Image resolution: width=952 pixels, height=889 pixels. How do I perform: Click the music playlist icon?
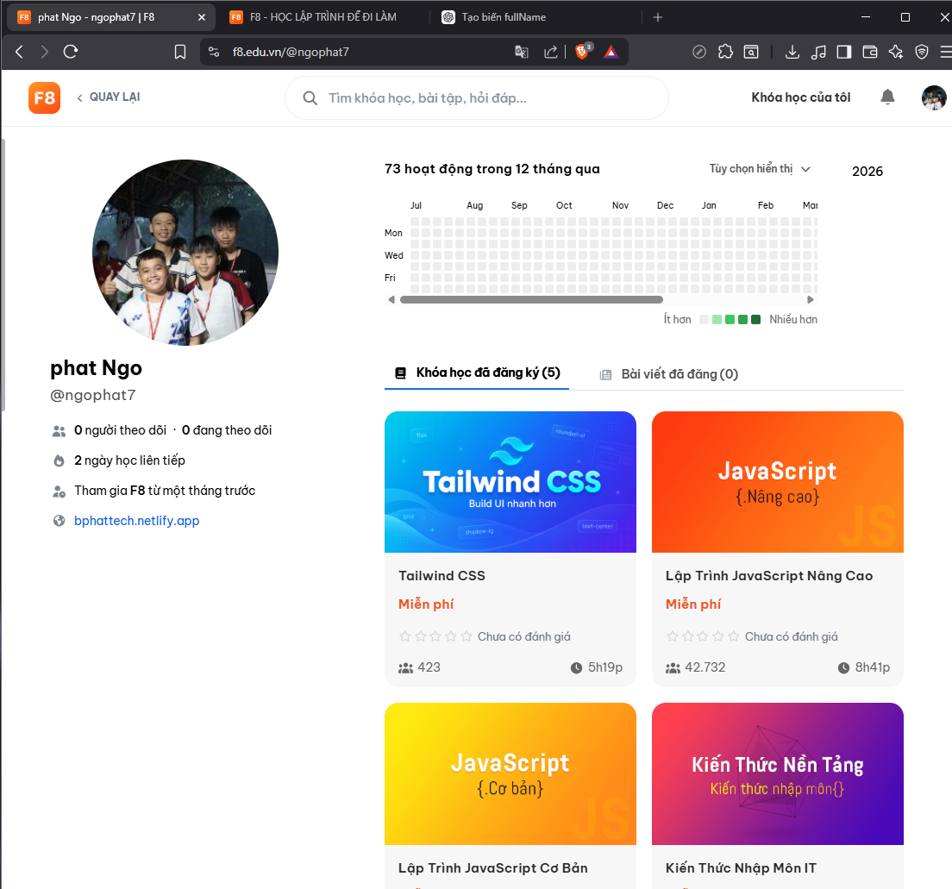tap(818, 53)
